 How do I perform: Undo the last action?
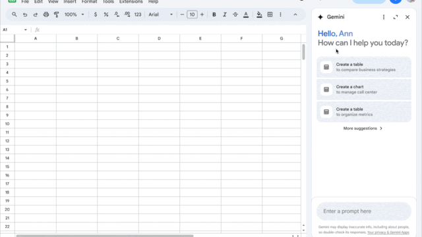click(25, 14)
